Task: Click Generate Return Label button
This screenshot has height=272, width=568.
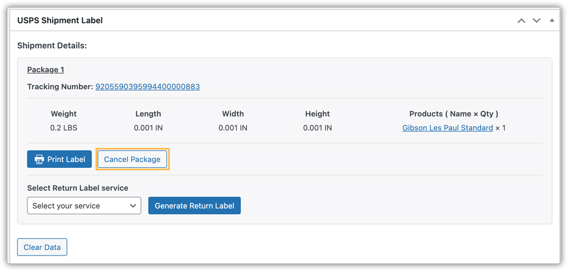Action: click(194, 206)
